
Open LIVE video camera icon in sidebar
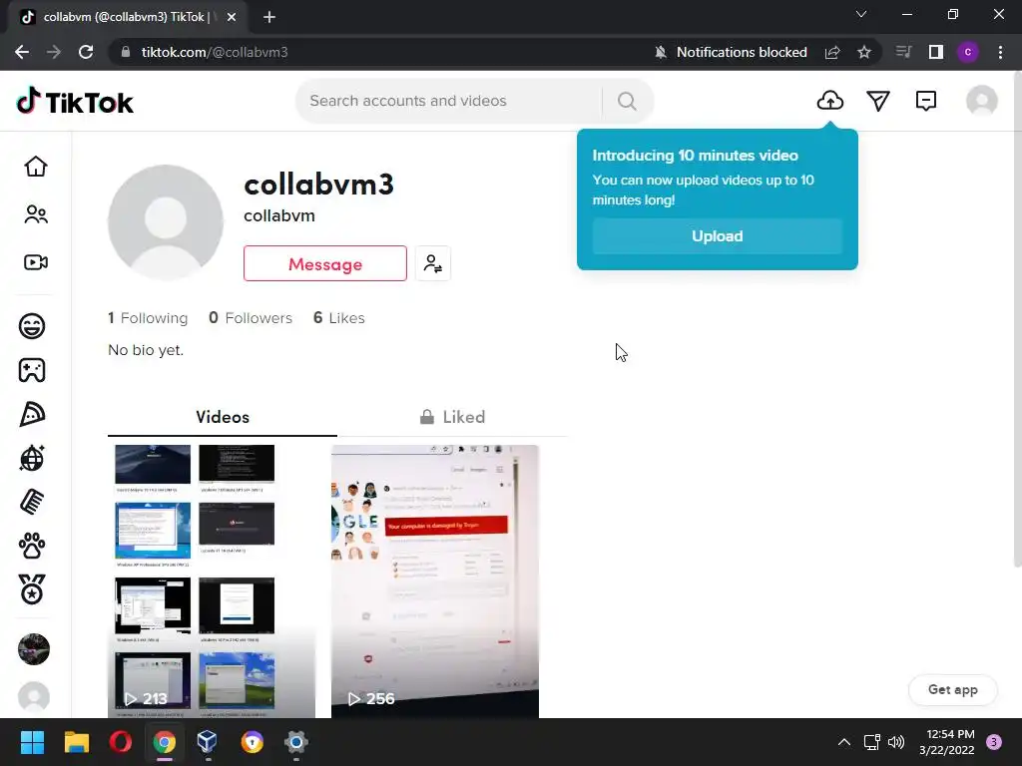tap(36, 262)
